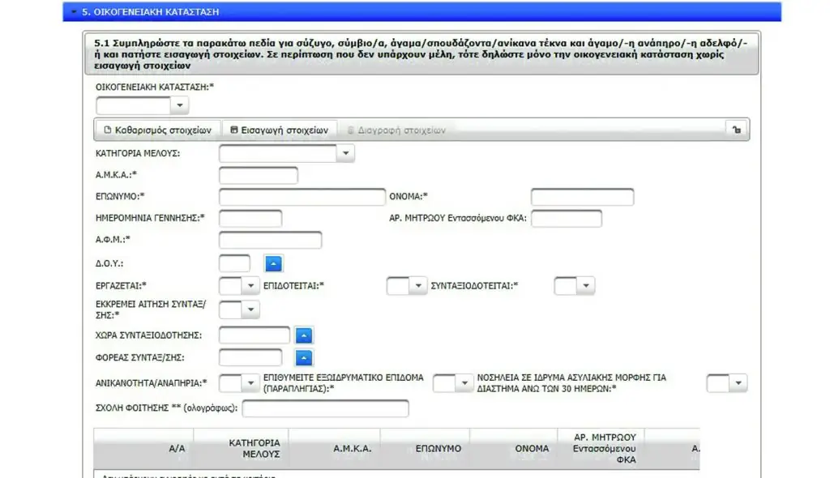Click Διαγραφή στοιχείων button
Screen dimensions: 830x478
pyautogui.click(x=396, y=130)
